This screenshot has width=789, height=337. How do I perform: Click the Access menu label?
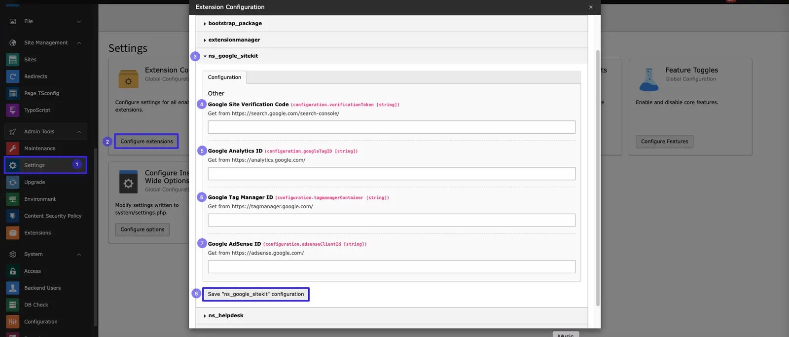coord(33,271)
